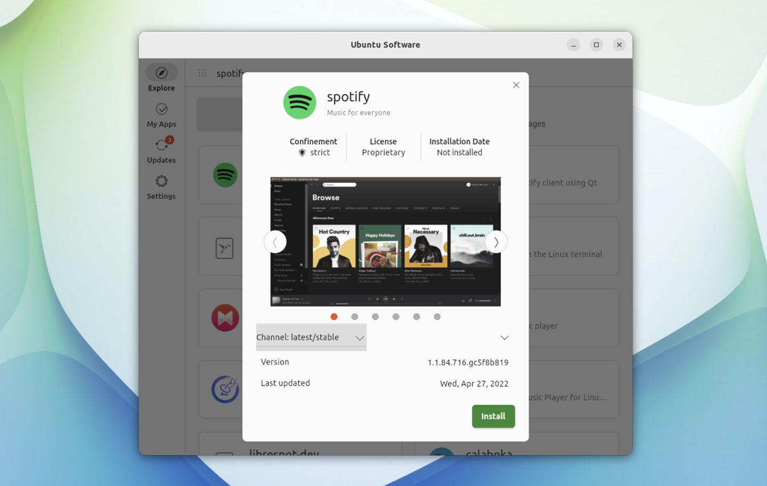
Task: Click the date Wed, Apr 27, 2022
Action: point(474,384)
